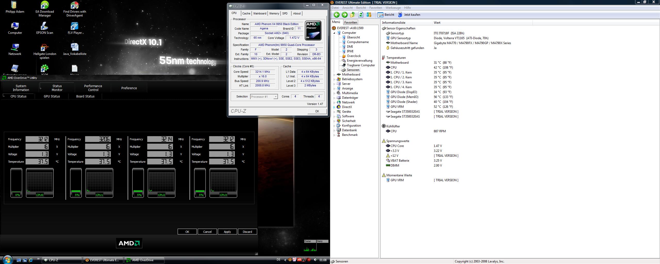Switch to the Cache tab in CPU-Z
Image resolution: width=660 pixels, height=264 pixels.
(x=246, y=13)
